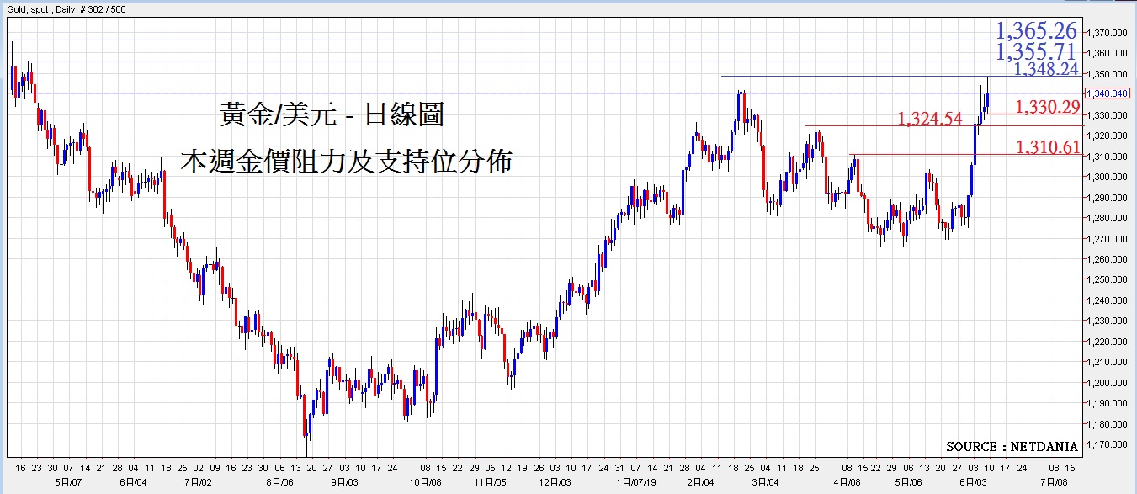Click the 1,365.26 resistance level label

click(1036, 31)
